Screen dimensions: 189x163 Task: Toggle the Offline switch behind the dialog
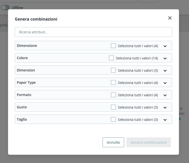pos(5,8)
